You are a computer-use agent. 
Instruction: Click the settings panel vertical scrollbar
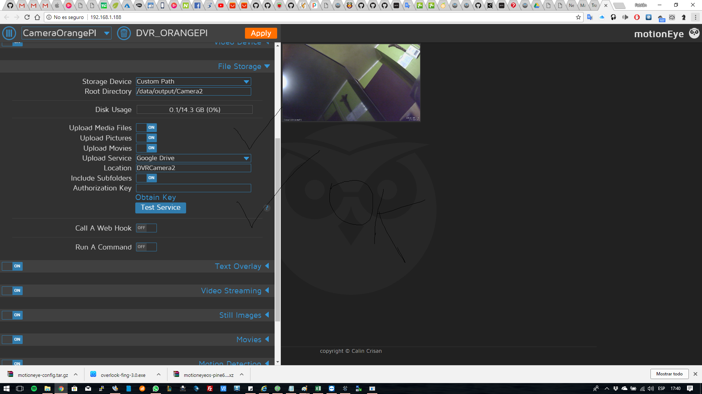(x=278, y=230)
